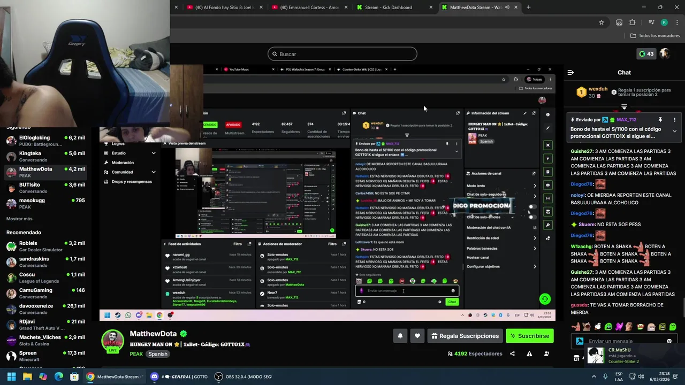Click the verified badge next to MatthewDota
Viewport: 685px width, 385px height.
point(184,334)
